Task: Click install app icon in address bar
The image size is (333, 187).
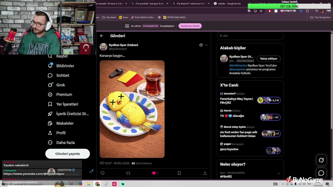Action: pyautogui.click(x=255, y=11)
